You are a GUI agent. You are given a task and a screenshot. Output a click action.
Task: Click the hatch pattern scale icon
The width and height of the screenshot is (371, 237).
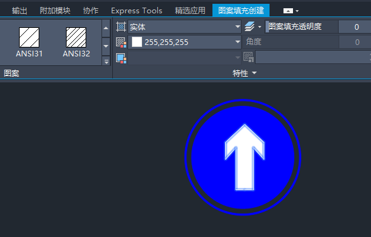(249, 58)
